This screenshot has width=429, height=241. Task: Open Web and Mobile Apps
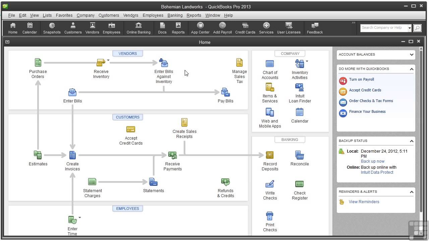tap(270, 112)
